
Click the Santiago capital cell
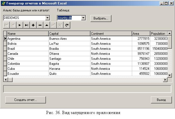[69, 58]
